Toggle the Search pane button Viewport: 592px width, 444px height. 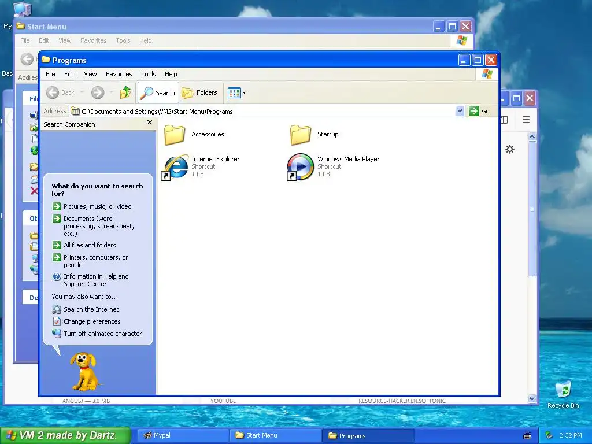(158, 92)
